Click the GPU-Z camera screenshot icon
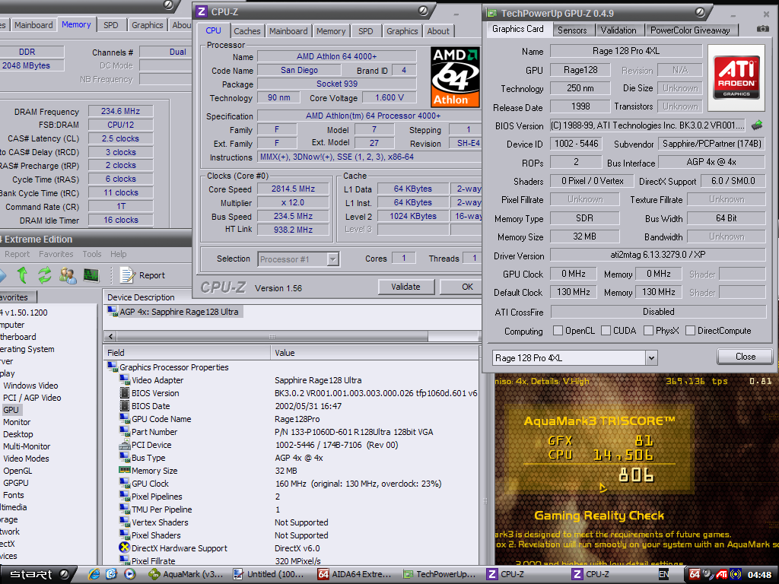779x584 pixels. click(x=762, y=30)
